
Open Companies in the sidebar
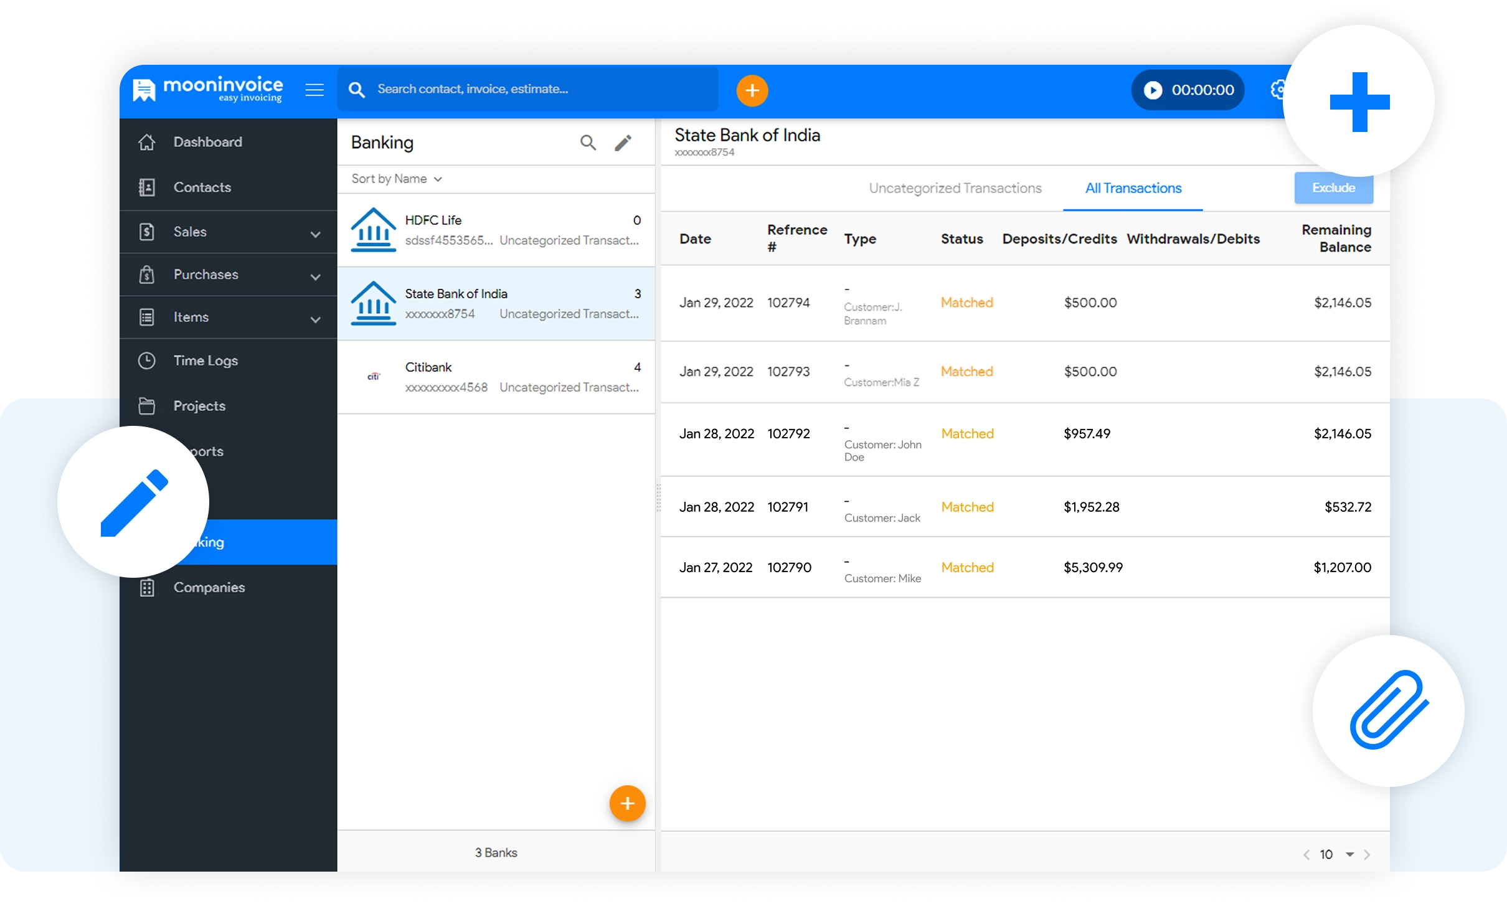click(x=209, y=587)
